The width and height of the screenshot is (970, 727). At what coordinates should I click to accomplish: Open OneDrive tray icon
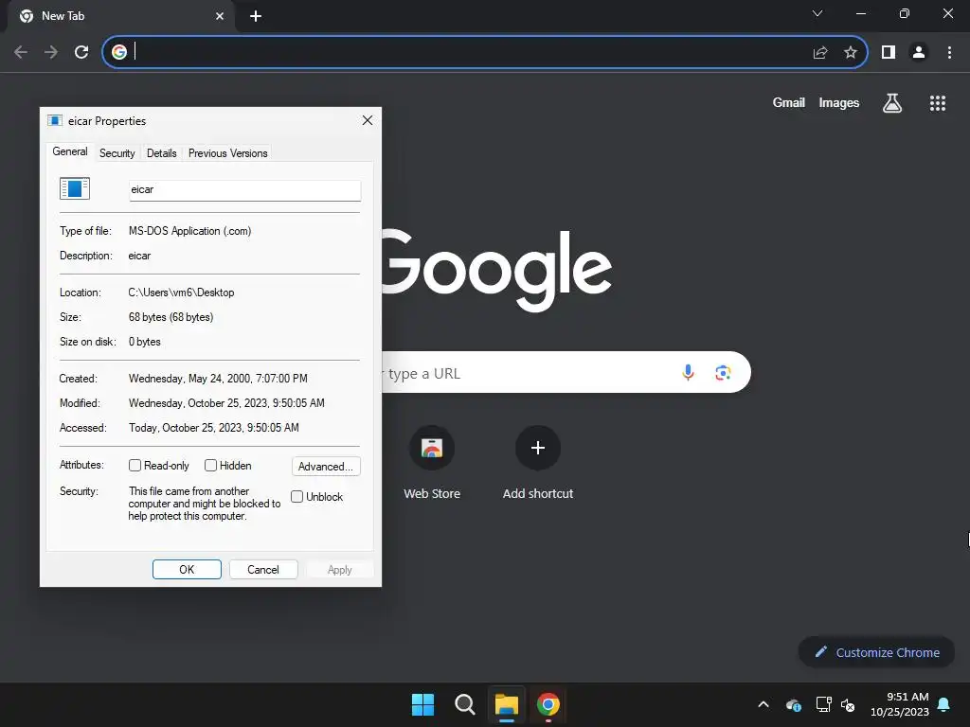(x=794, y=704)
